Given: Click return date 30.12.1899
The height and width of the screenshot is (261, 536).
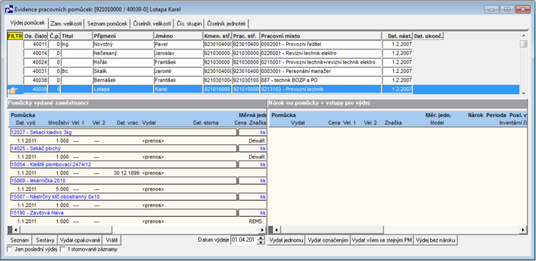Looking at the screenshot, I should (127, 173).
